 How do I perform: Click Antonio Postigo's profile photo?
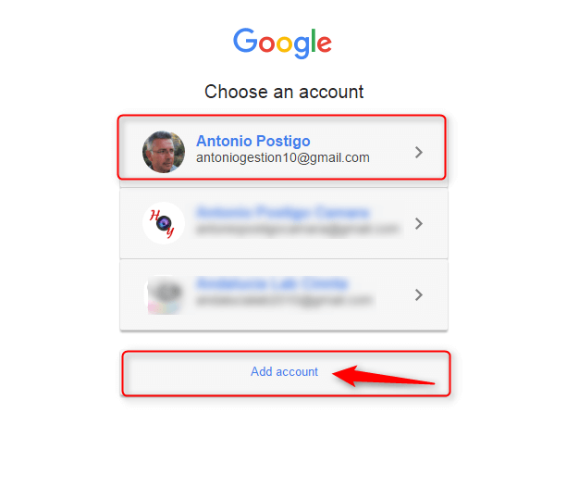coord(164,152)
